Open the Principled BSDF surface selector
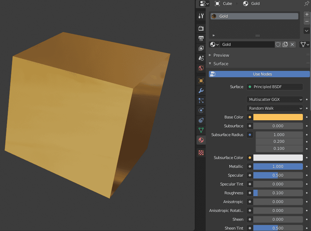Image resolution: width=311 pixels, height=231 pixels. coord(275,87)
